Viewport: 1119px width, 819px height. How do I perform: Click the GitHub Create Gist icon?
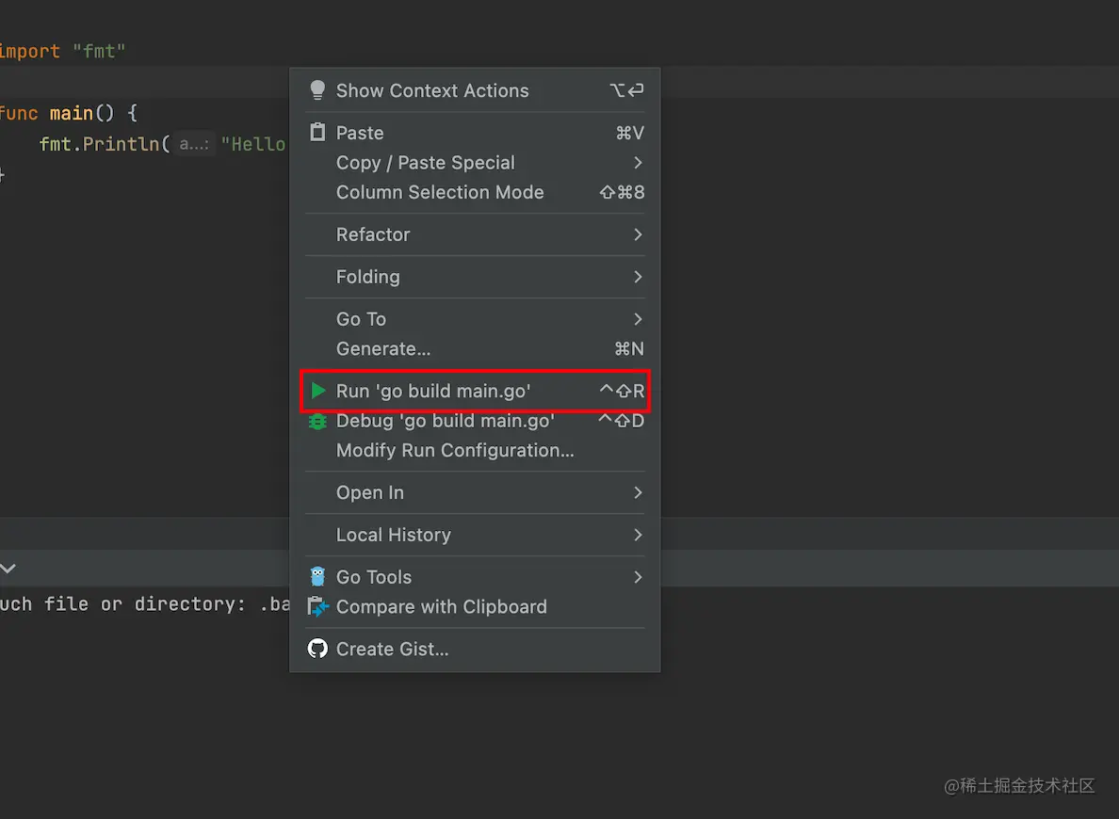317,649
